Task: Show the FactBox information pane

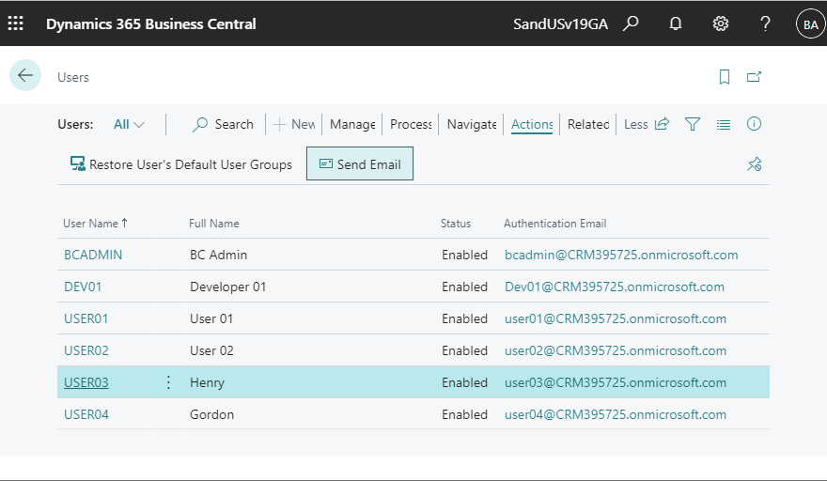Action: [x=755, y=124]
